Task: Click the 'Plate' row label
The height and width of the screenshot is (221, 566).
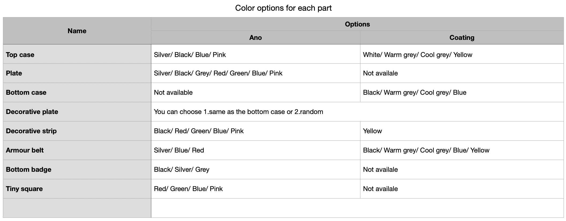Action: coord(14,73)
